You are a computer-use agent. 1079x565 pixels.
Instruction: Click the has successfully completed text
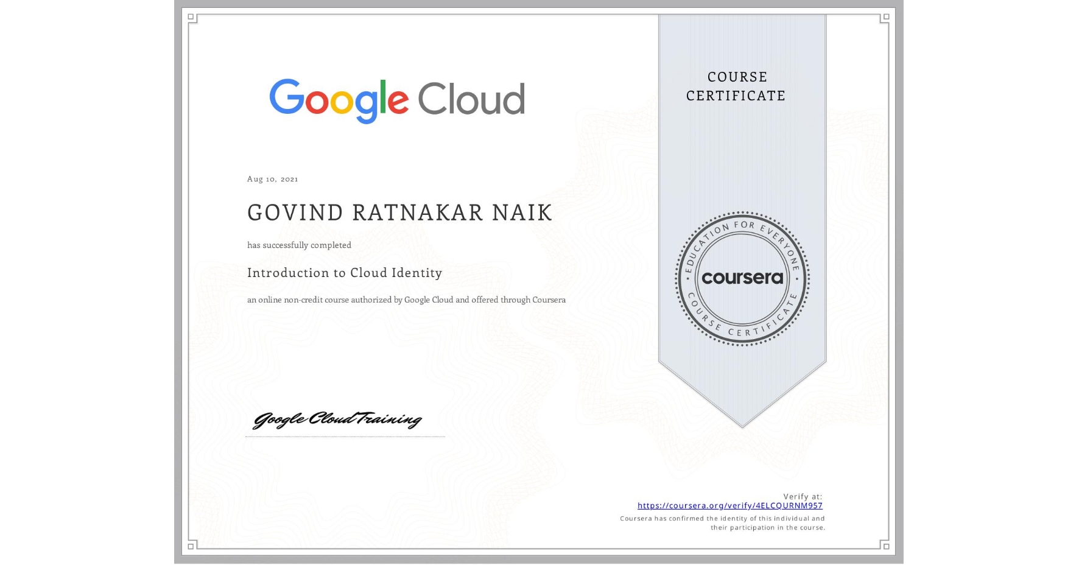[299, 245]
